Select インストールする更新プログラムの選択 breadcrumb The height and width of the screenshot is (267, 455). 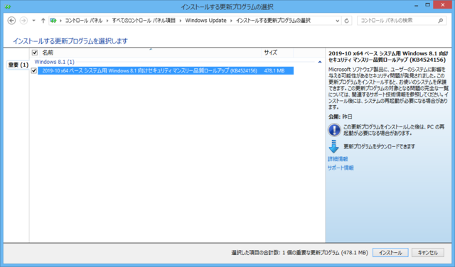pos(273,21)
